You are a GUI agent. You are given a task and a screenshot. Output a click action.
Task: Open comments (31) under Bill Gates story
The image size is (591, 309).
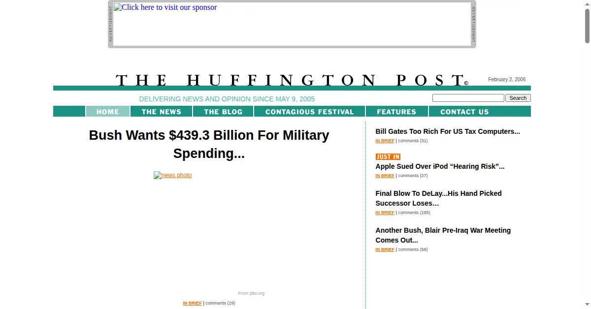[x=413, y=141]
